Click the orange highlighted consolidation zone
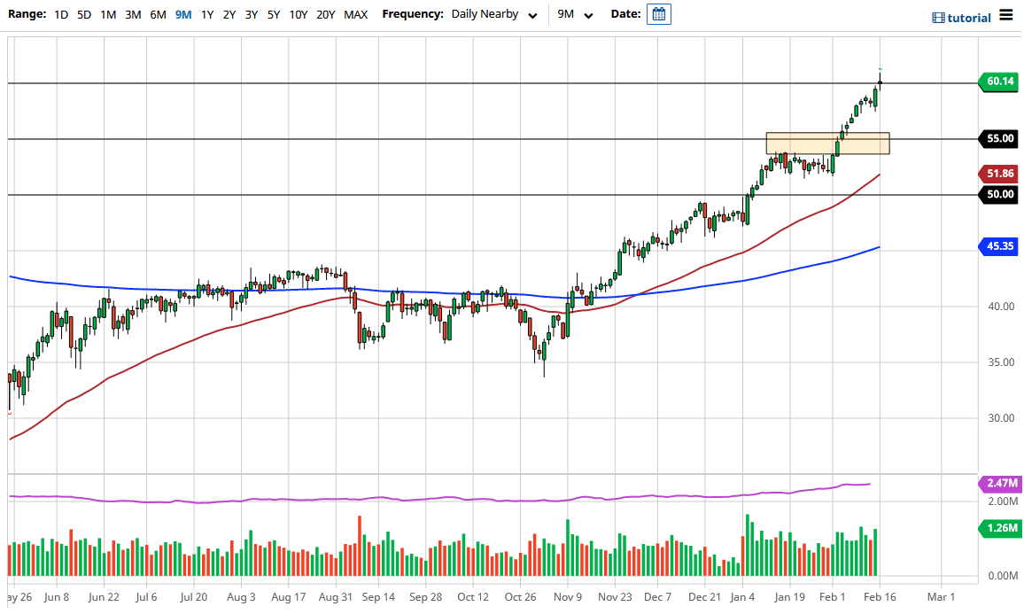The image size is (1024, 614). tap(827, 144)
